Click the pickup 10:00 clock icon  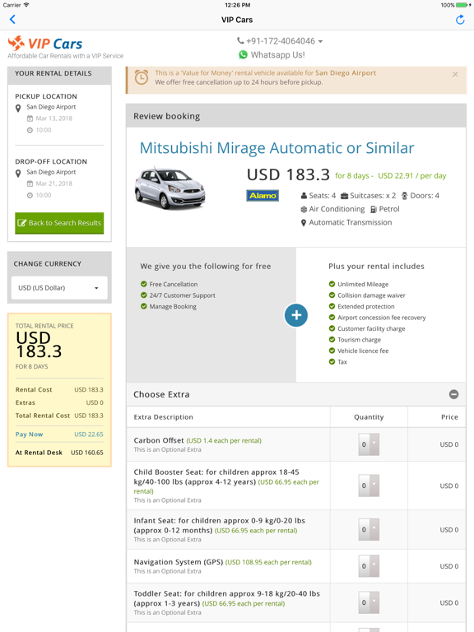[x=30, y=130]
